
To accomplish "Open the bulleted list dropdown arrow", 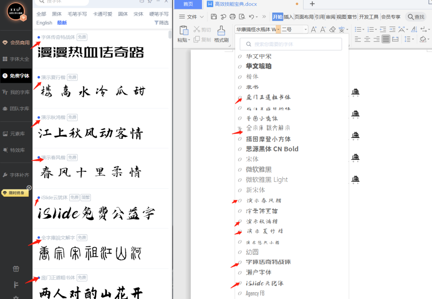I will (363, 30).
